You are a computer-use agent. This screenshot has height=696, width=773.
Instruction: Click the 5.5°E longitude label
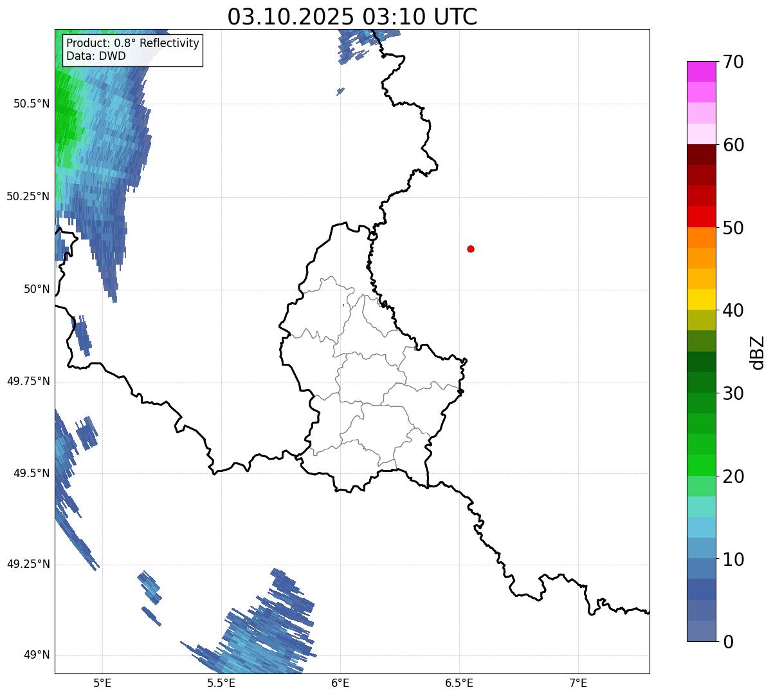[x=221, y=683]
